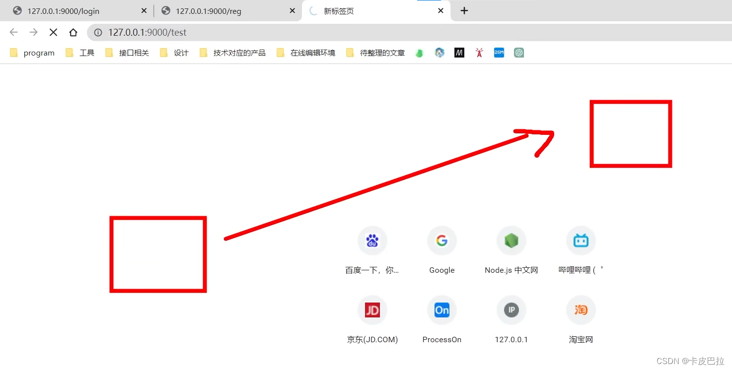Close the 新标签页 tab
Screen dimensions: 732x370
(440, 11)
